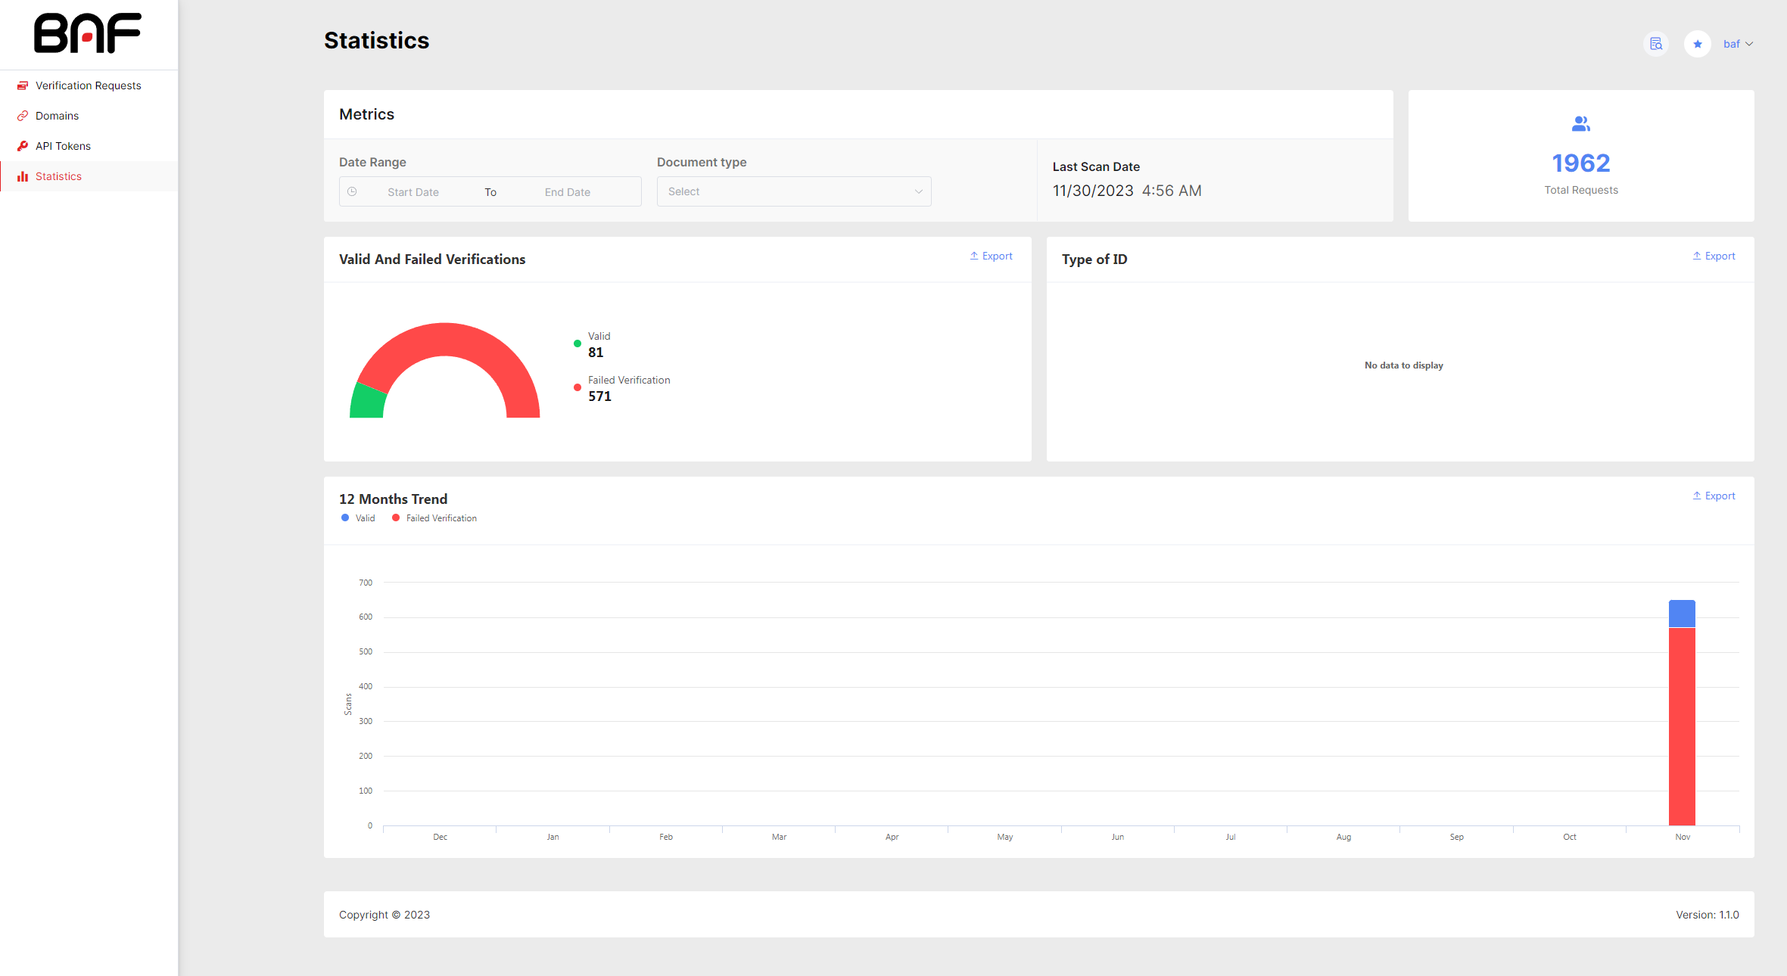This screenshot has width=1787, height=976.
Task: Select Statistics in the sidebar
Action: pos(89,176)
